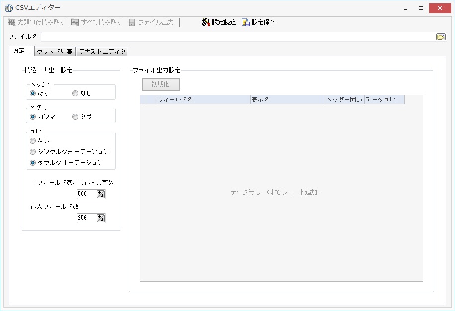455x311 pixels.
Task: Save settings with 設定保存 icon
Action: (246, 22)
